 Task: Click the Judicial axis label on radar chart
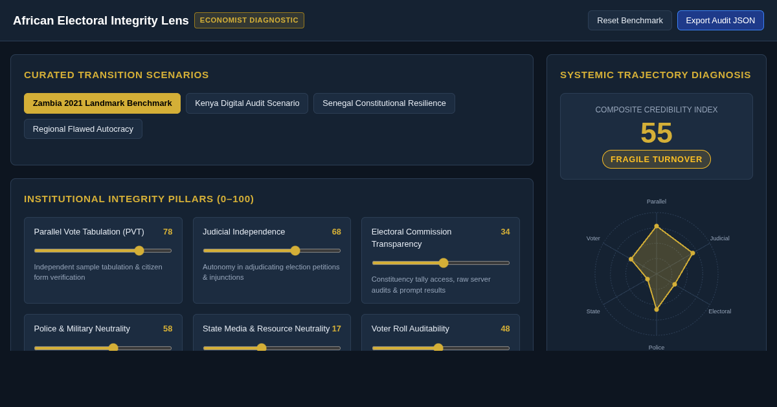(719, 238)
